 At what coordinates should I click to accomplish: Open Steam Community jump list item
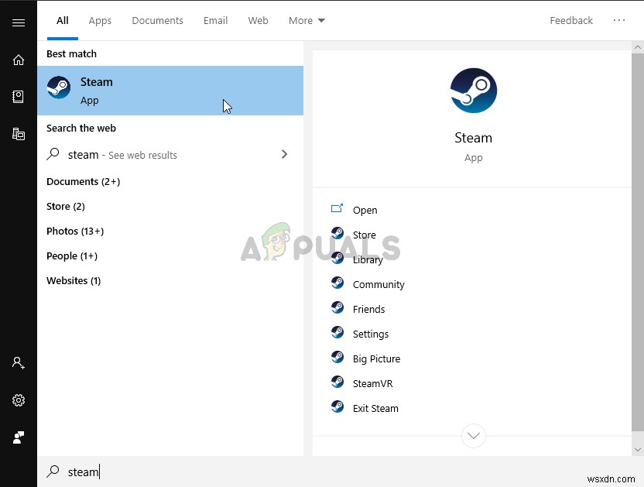pyautogui.click(x=379, y=284)
